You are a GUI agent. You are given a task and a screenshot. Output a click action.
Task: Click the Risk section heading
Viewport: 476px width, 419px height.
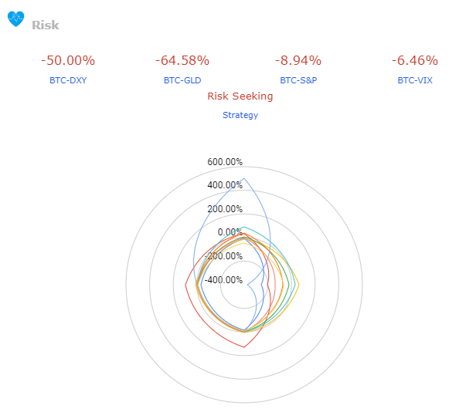pyautogui.click(x=46, y=25)
